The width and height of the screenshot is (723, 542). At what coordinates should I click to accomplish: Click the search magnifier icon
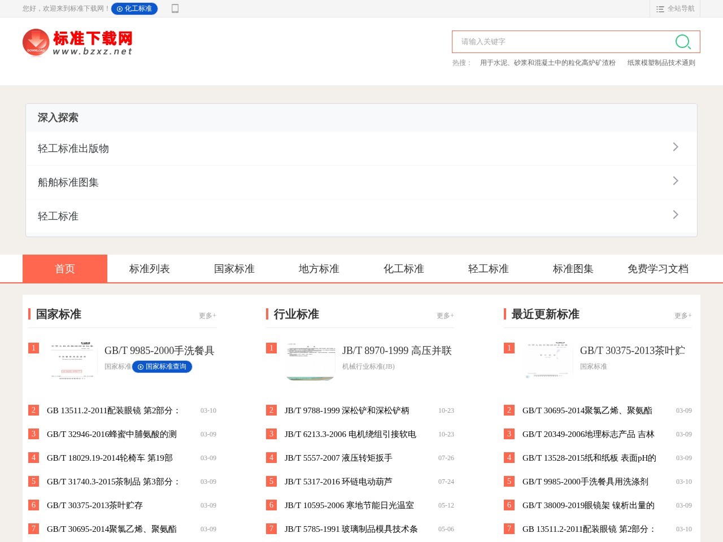[x=683, y=42]
